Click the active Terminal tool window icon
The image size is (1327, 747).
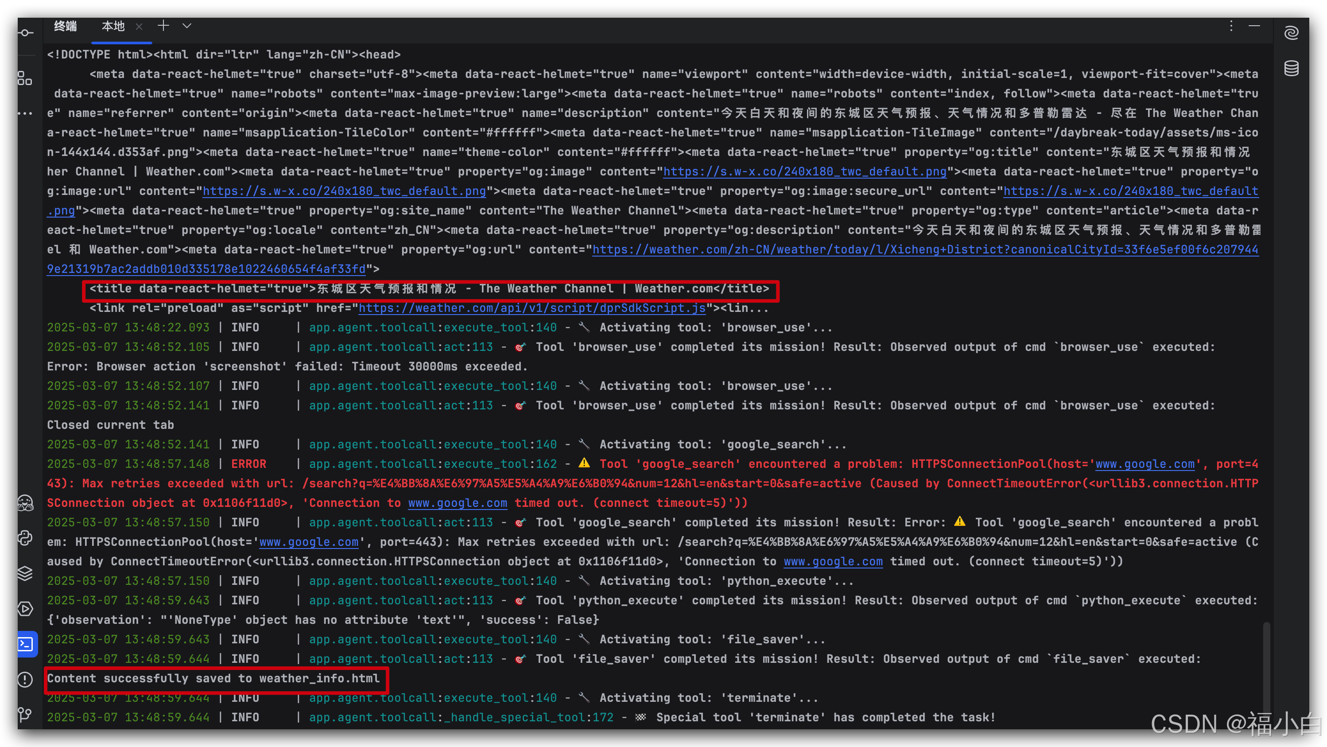pos(26,644)
